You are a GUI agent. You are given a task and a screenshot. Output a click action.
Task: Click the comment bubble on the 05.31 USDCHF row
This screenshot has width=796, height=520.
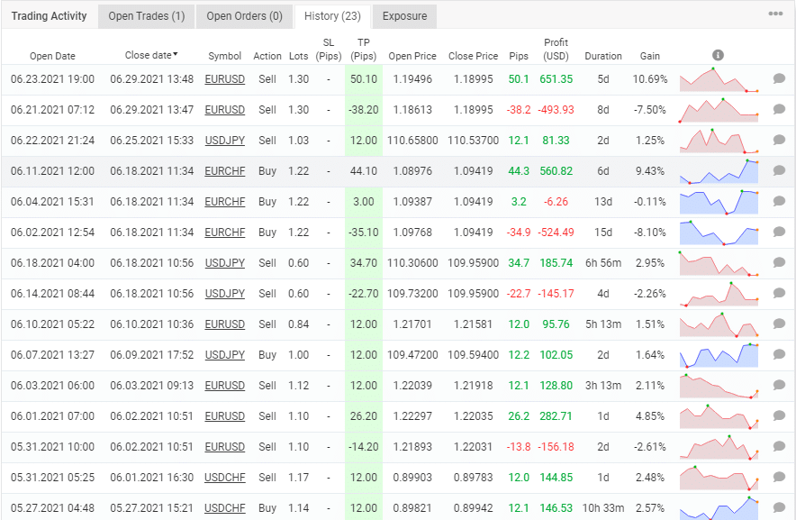point(780,477)
